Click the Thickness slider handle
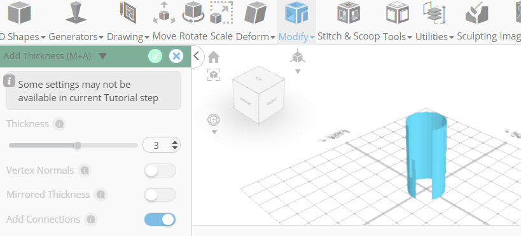 78,145
